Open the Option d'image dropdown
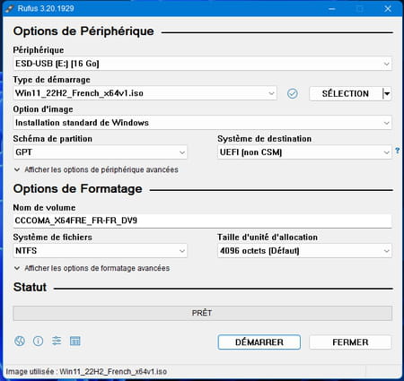Image resolution: width=404 pixels, height=381 pixels. pos(202,123)
